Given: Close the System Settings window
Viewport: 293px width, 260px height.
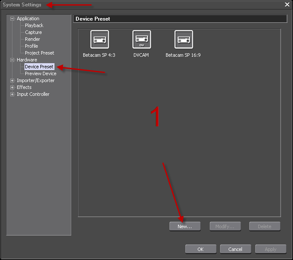Looking at the screenshot, I should tap(287, 4).
